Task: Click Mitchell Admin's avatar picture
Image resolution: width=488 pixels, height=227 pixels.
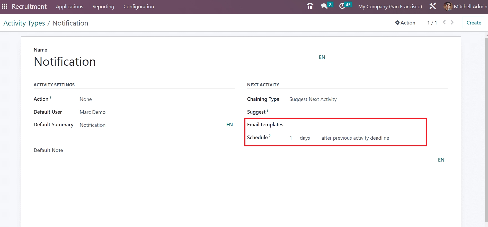Action: click(448, 6)
